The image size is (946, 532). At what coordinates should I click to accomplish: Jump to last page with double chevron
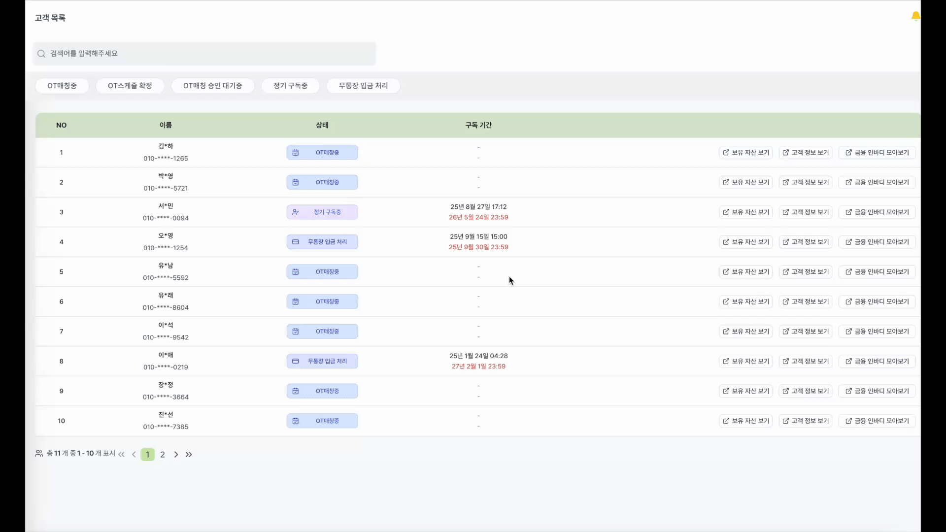[x=189, y=455]
